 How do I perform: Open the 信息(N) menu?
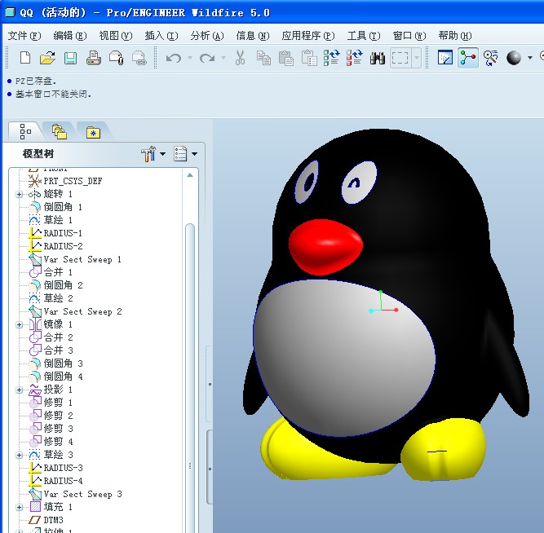pos(253,36)
